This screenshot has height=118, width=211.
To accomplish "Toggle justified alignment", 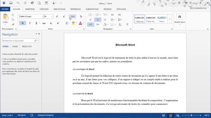I will tap(112, 20).
